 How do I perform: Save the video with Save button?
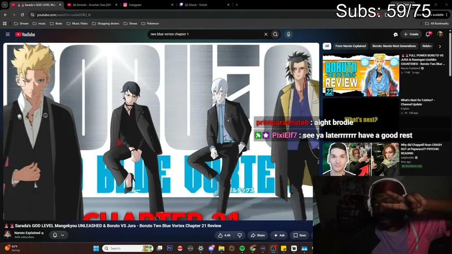pos(299,235)
